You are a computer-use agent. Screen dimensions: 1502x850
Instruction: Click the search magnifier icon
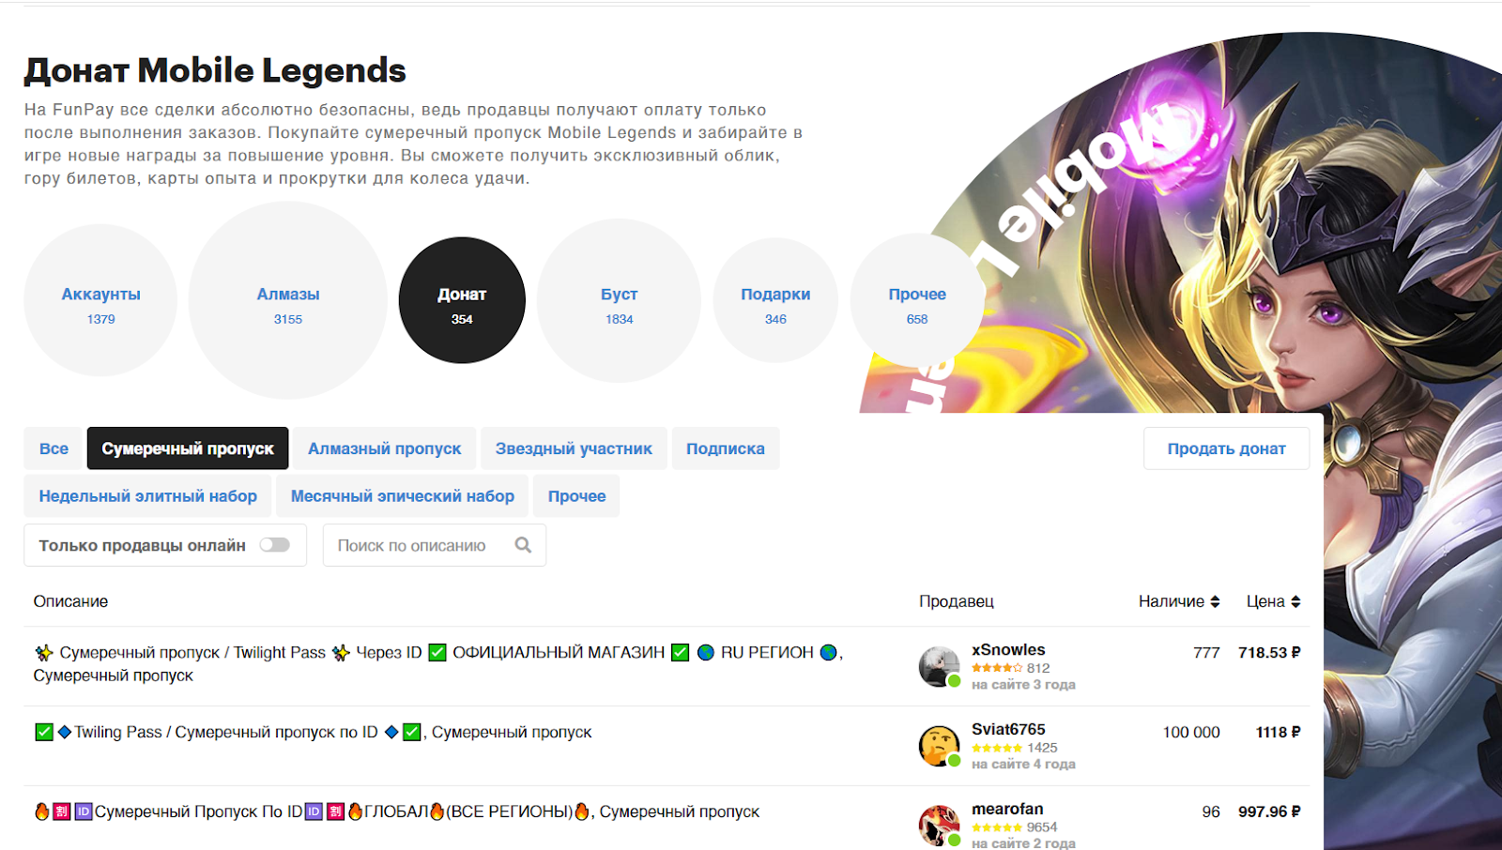tap(523, 545)
